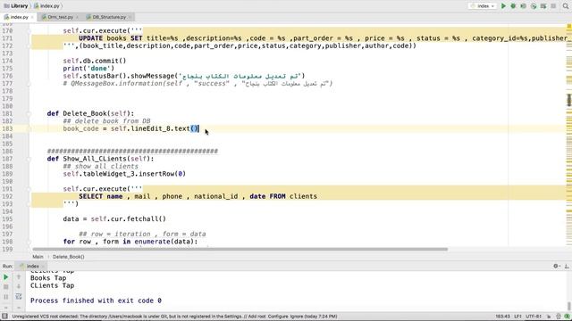Toggle soft-wrap icon in Run panel
Screen dimensions: 572x321
click(19, 297)
